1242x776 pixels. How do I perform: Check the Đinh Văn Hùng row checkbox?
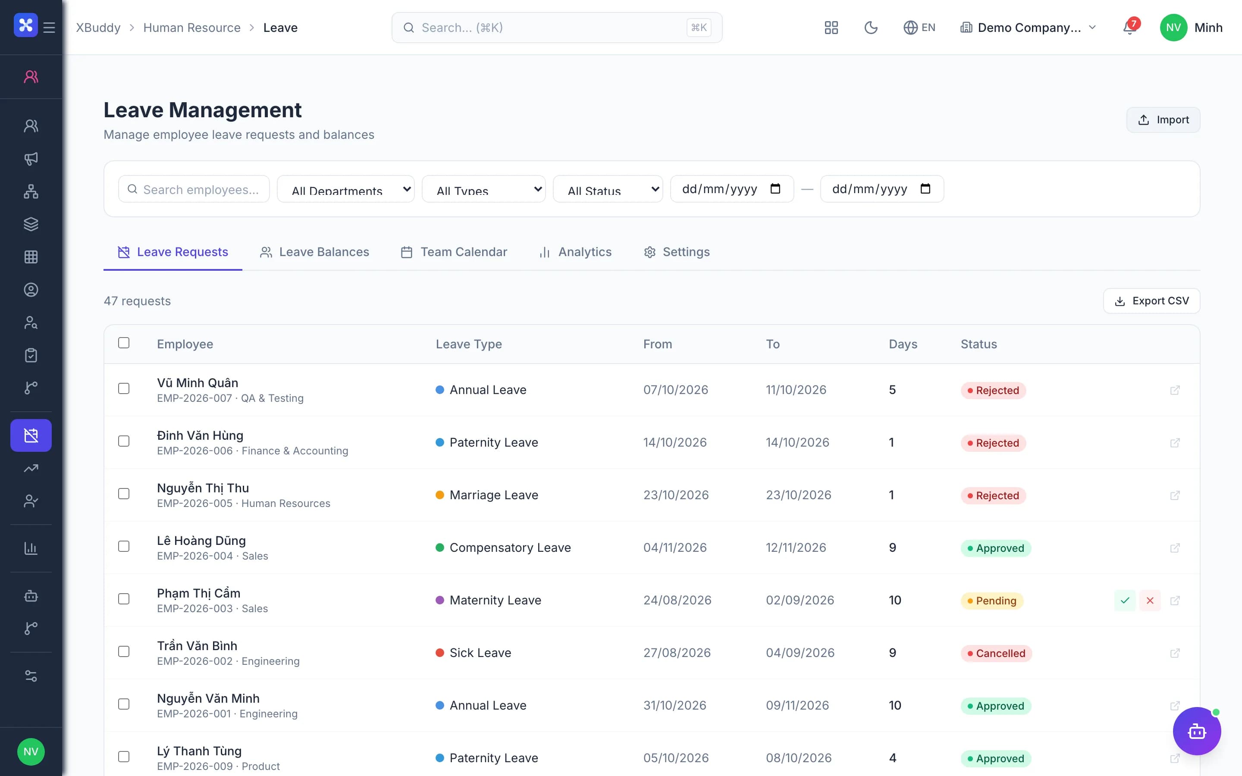(124, 441)
